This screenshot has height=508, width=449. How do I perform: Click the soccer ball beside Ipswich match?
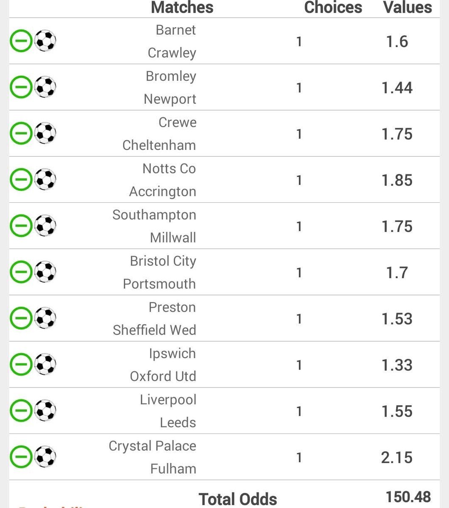pos(45,364)
